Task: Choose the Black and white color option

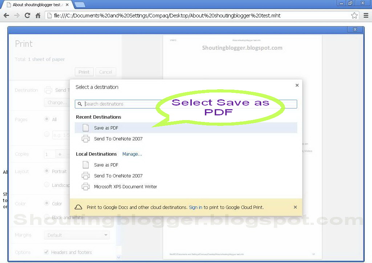Action: (47, 217)
